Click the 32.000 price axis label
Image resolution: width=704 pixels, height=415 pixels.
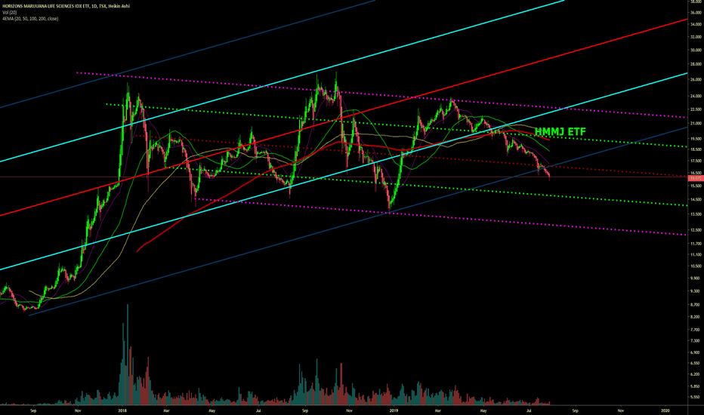point(696,37)
